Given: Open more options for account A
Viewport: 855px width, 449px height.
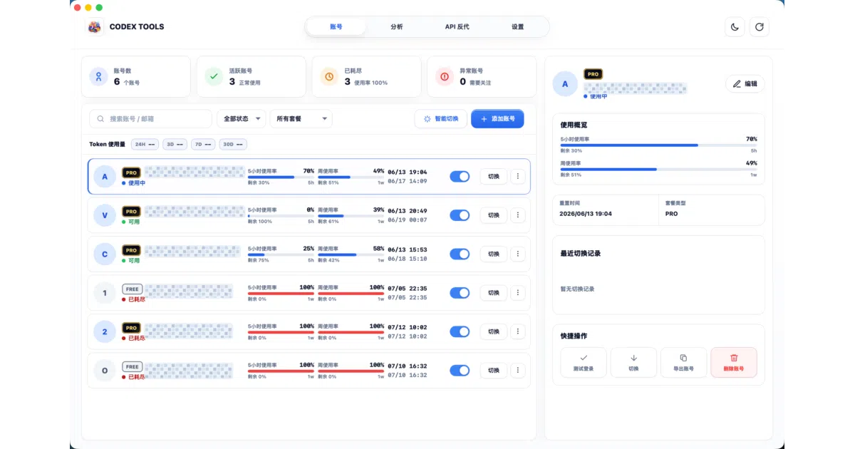Looking at the screenshot, I should click(518, 176).
